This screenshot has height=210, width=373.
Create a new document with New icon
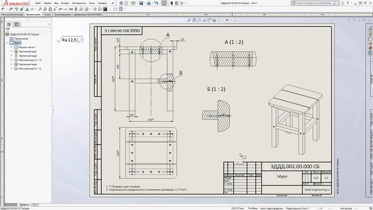click(126, 3)
